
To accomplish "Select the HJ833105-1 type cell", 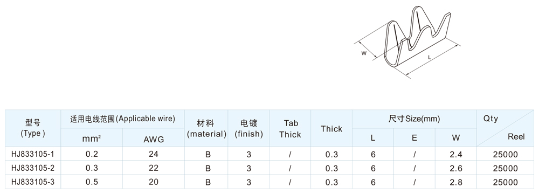I will (33, 154).
